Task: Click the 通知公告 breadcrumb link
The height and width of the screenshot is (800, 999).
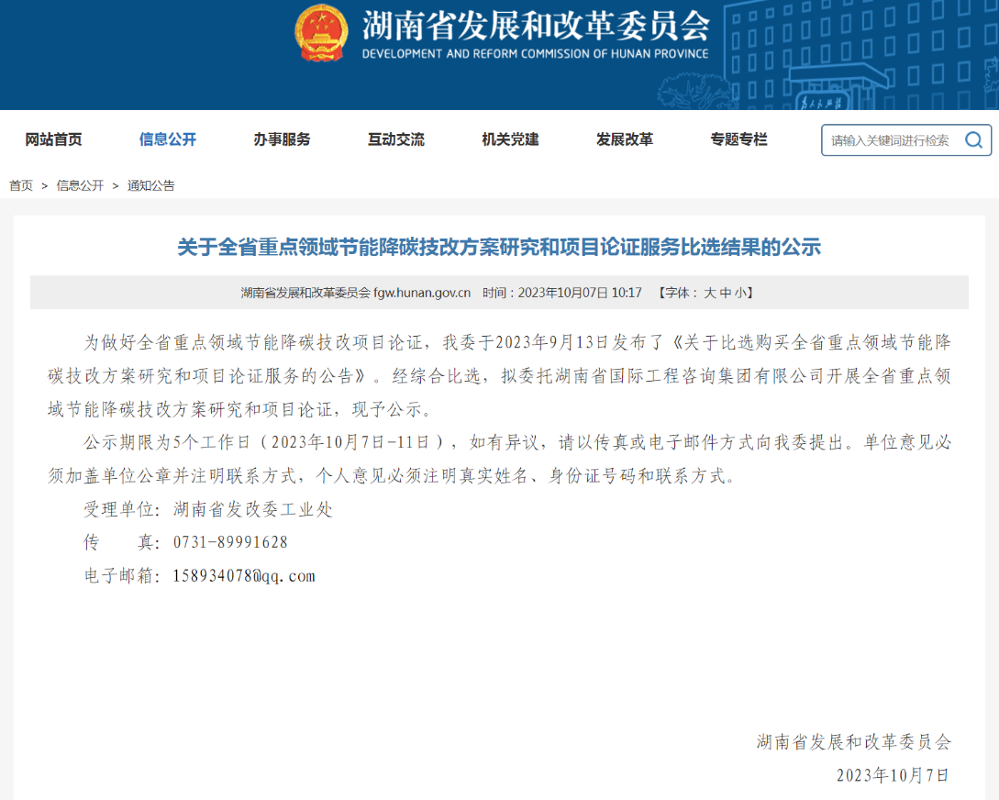Action: (x=150, y=185)
